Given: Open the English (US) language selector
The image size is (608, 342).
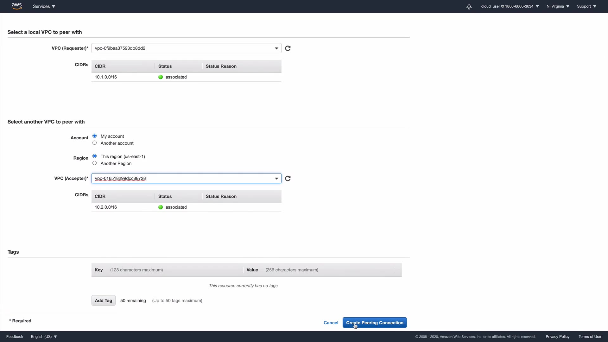Looking at the screenshot, I should click(x=44, y=337).
